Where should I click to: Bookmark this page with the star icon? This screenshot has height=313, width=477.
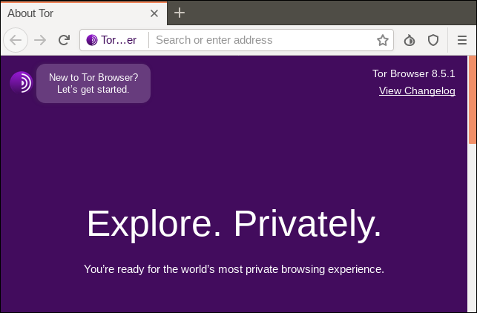[382, 40]
